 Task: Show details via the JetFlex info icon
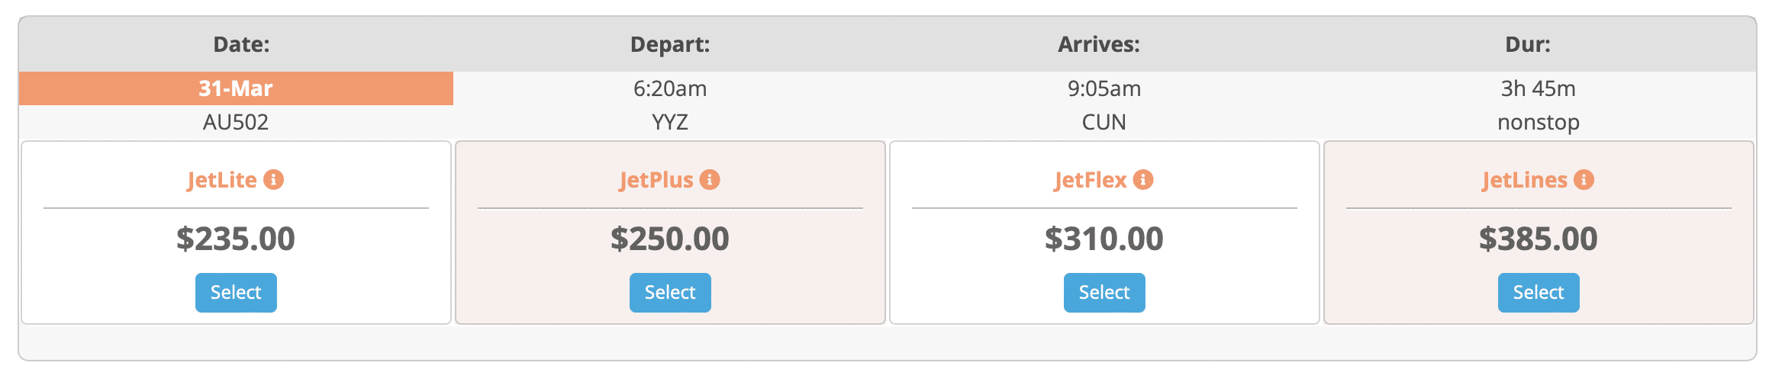click(x=1143, y=180)
